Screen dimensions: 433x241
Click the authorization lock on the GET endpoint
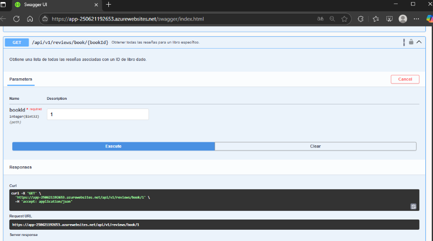(411, 42)
